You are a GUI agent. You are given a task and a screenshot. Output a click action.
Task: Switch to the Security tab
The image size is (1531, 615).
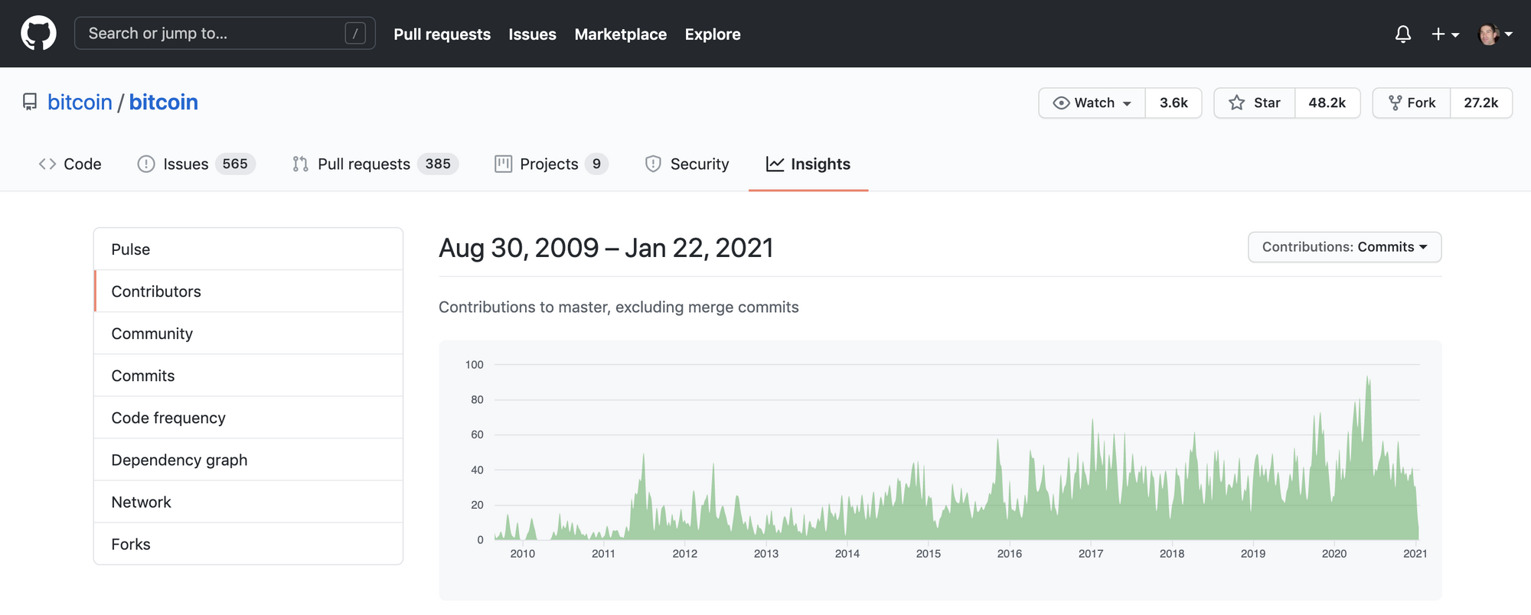687,164
